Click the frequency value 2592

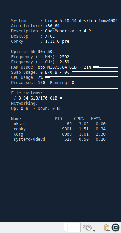click(64, 57)
